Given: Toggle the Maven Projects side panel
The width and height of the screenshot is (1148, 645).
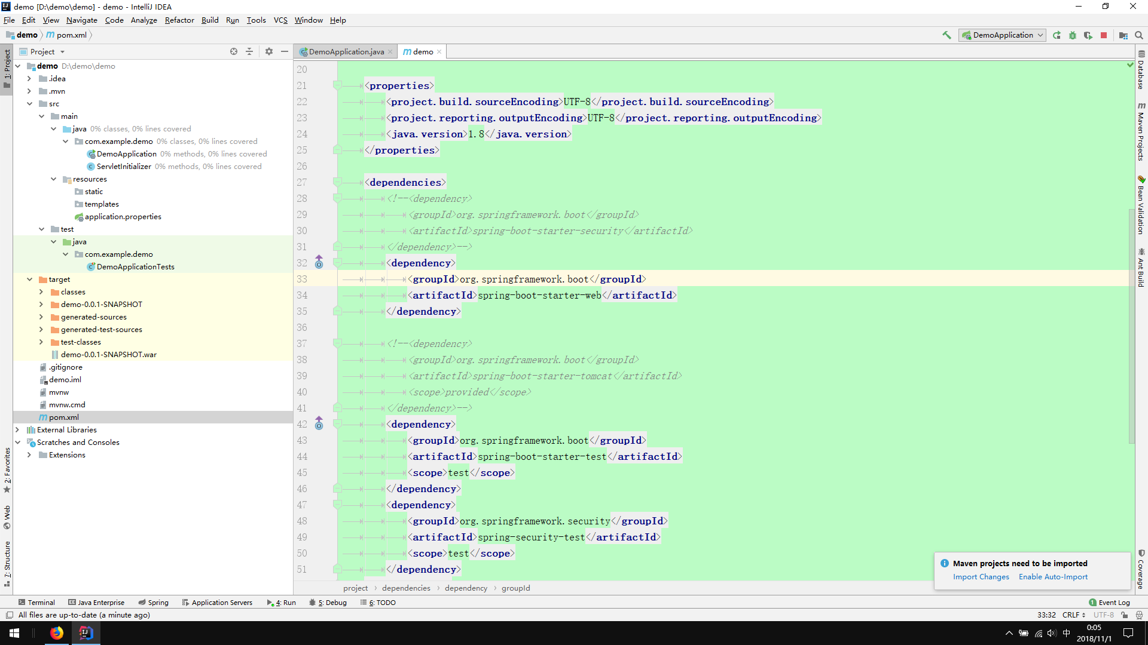Looking at the screenshot, I should pos(1141,131).
